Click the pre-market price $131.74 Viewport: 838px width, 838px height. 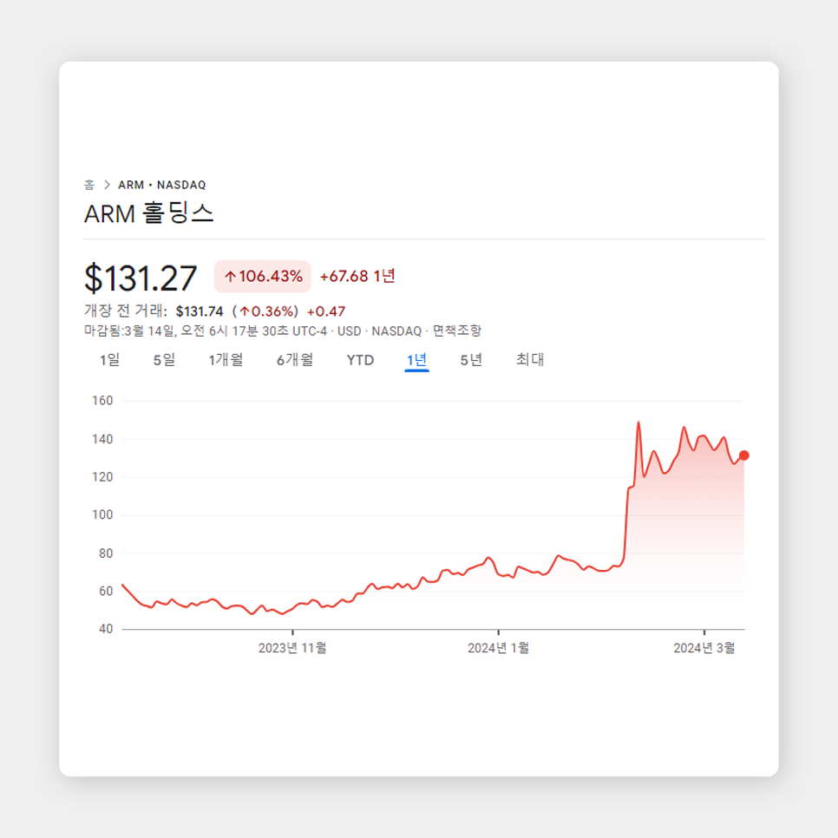click(200, 311)
